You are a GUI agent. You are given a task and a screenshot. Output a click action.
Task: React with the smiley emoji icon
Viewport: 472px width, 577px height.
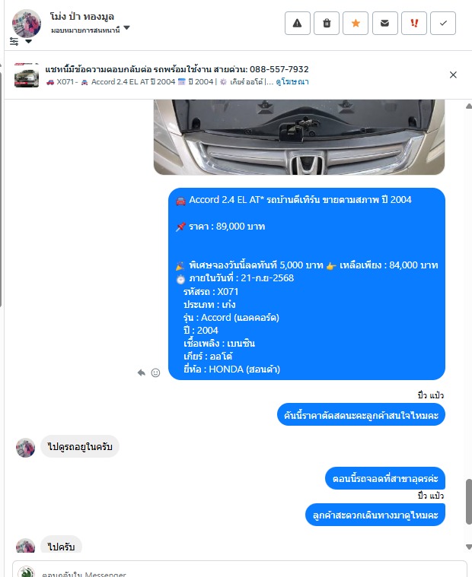point(155,373)
